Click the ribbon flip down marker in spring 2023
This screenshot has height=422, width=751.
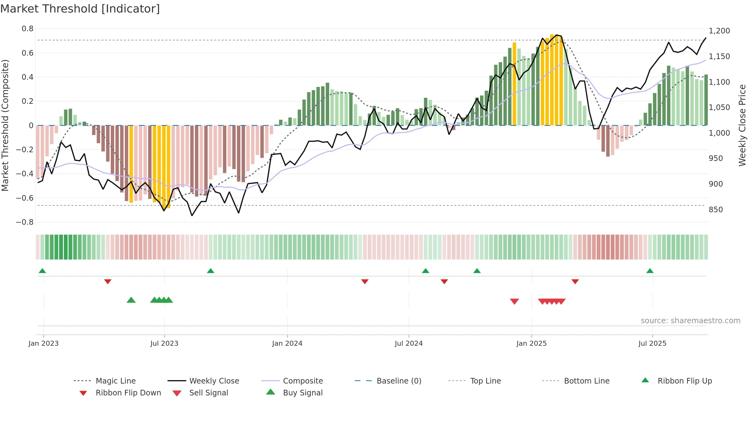(108, 282)
